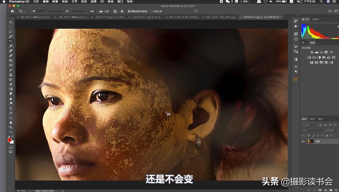Add Vibrance adjustment triangle icon
Image resolution: width=339 pixels, height=192 pixels.
(331, 53)
